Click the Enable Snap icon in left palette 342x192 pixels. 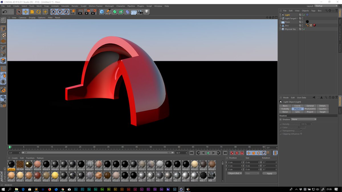click(3, 90)
